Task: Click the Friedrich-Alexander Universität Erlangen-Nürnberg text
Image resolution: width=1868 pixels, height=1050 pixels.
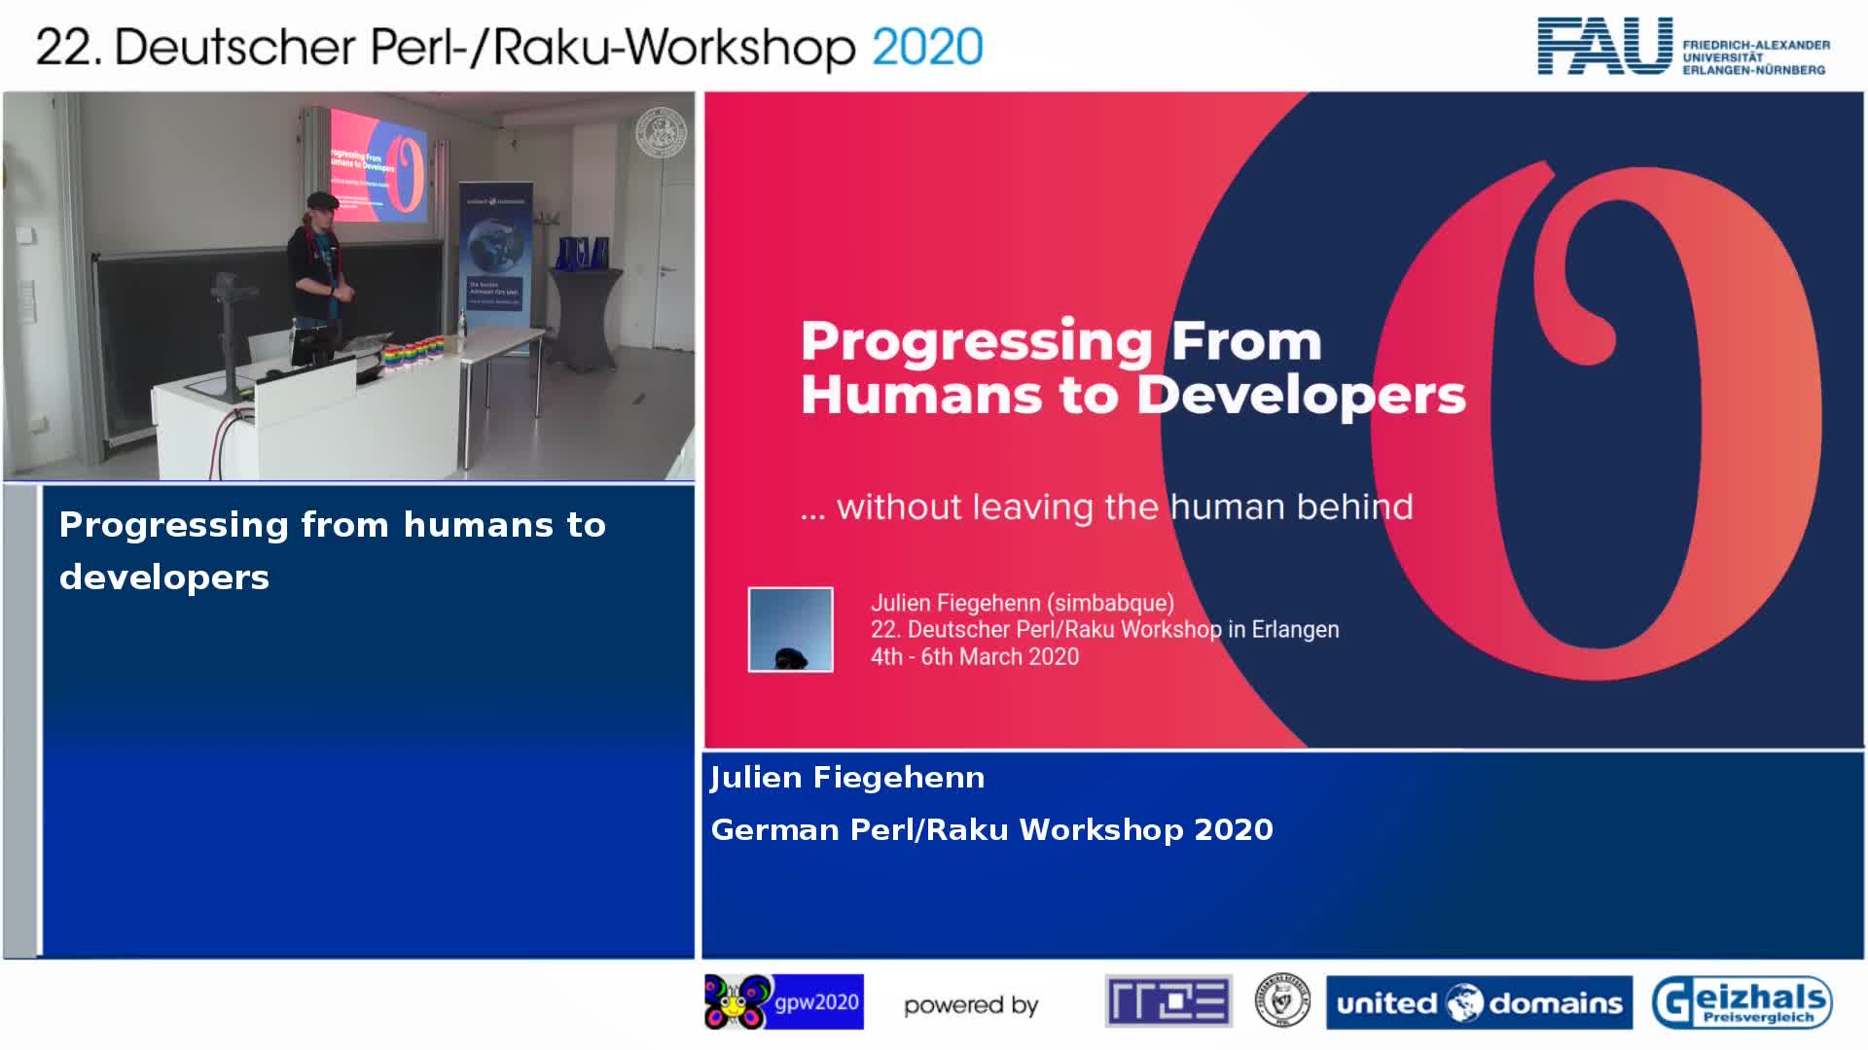Action: pos(1755,57)
